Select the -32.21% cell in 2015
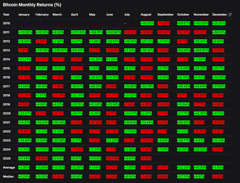This screenshot has height=183, width=240. pos(24,68)
